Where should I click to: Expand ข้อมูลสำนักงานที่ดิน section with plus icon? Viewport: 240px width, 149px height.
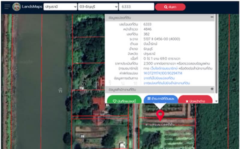tap(212, 89)
